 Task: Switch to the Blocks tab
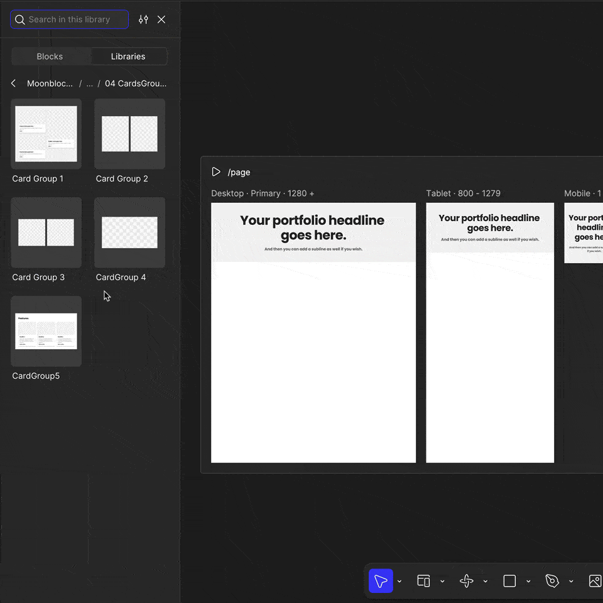click(50, 57)
